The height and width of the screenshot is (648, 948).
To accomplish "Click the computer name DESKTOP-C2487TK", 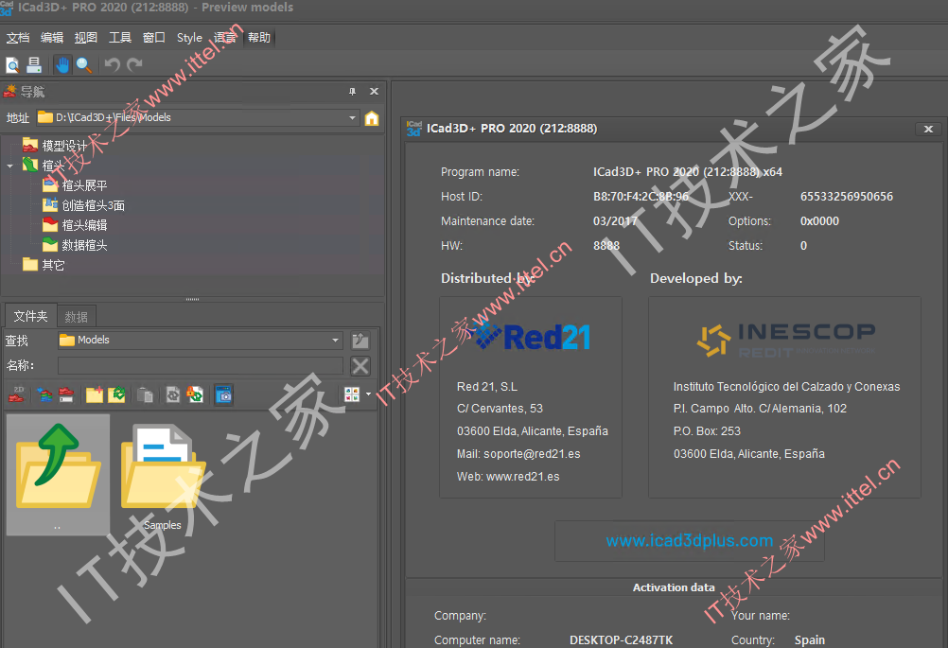I will pyautogui.click(x=621, y=640).
